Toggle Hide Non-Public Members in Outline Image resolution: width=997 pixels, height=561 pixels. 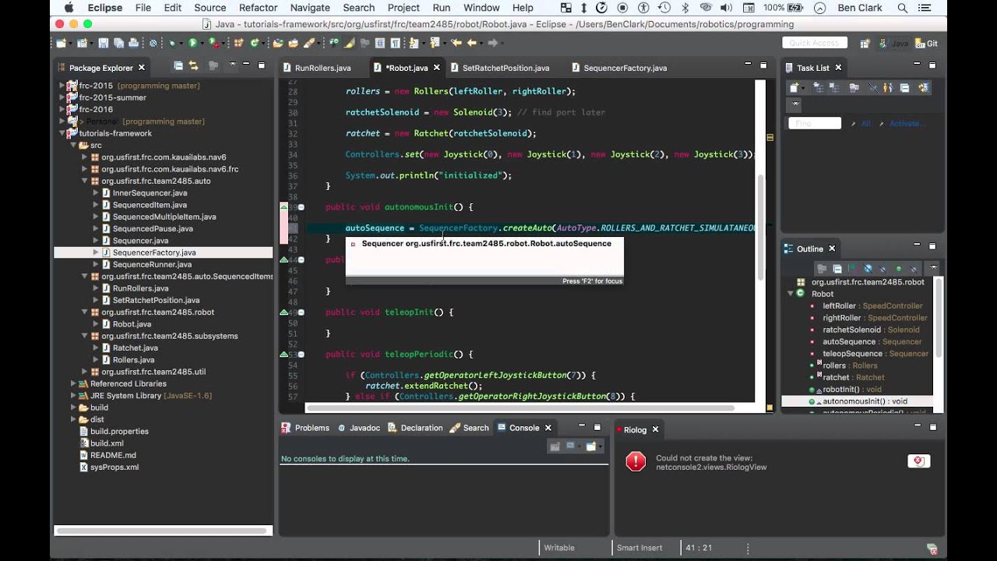click(899, 269)
